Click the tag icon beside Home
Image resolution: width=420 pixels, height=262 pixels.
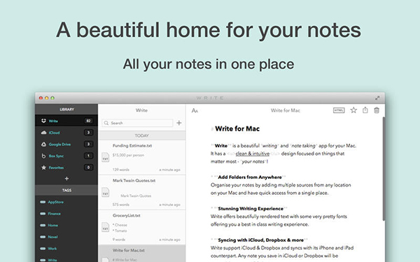coord(43,226)
